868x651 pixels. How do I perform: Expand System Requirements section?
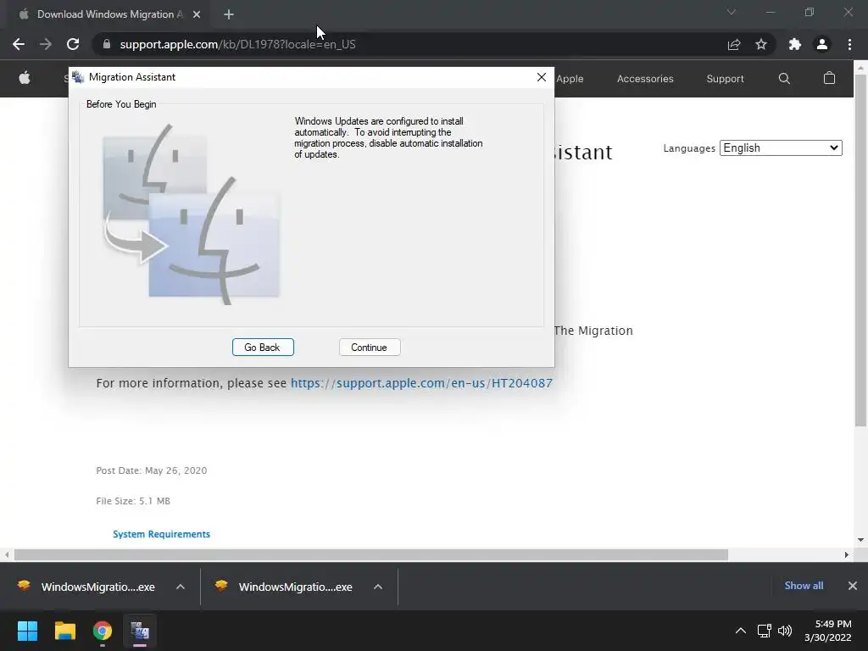point(161,534)
